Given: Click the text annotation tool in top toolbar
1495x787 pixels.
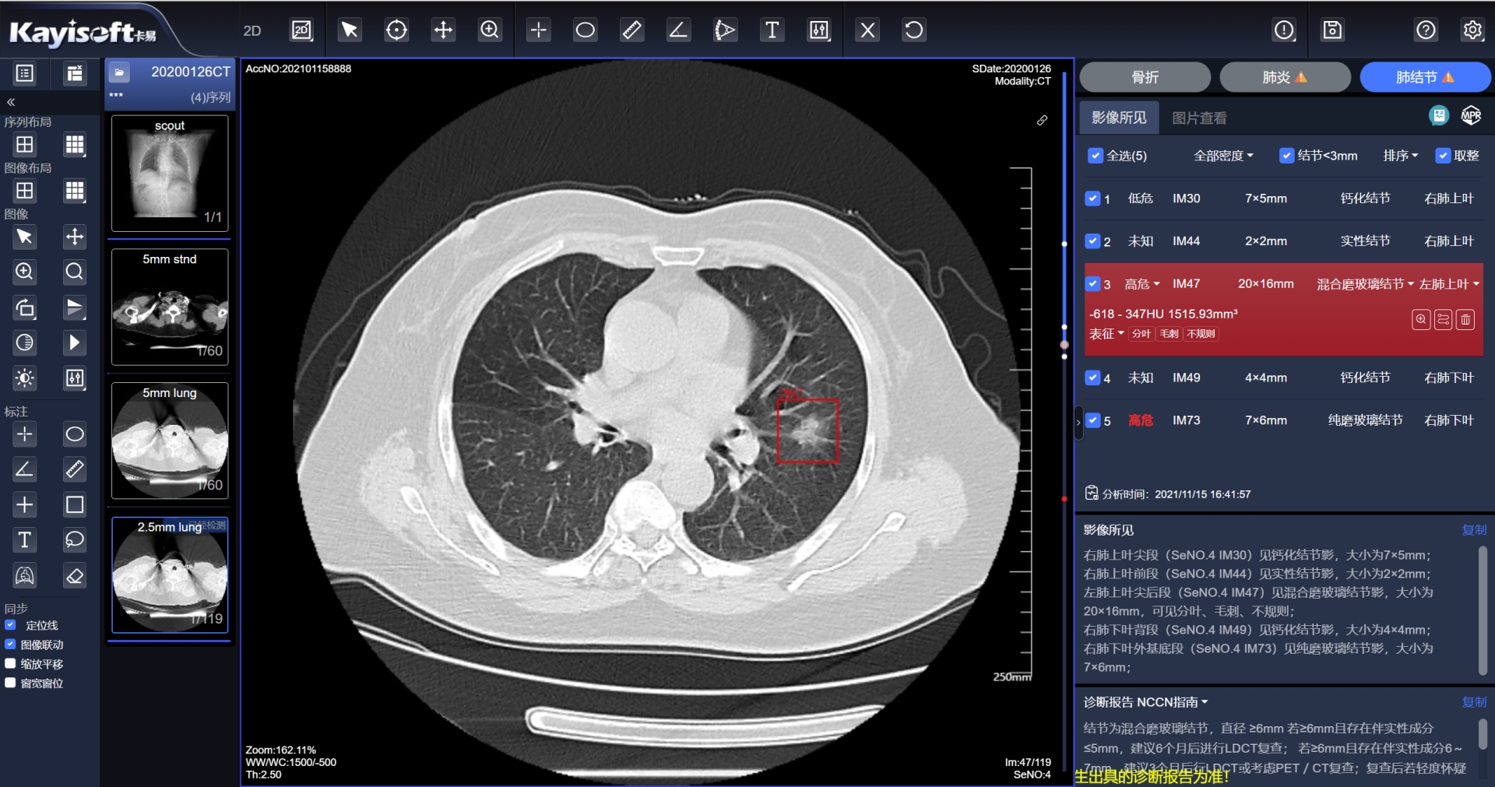Looking at the screenshot, I should [x=772, y=30].
